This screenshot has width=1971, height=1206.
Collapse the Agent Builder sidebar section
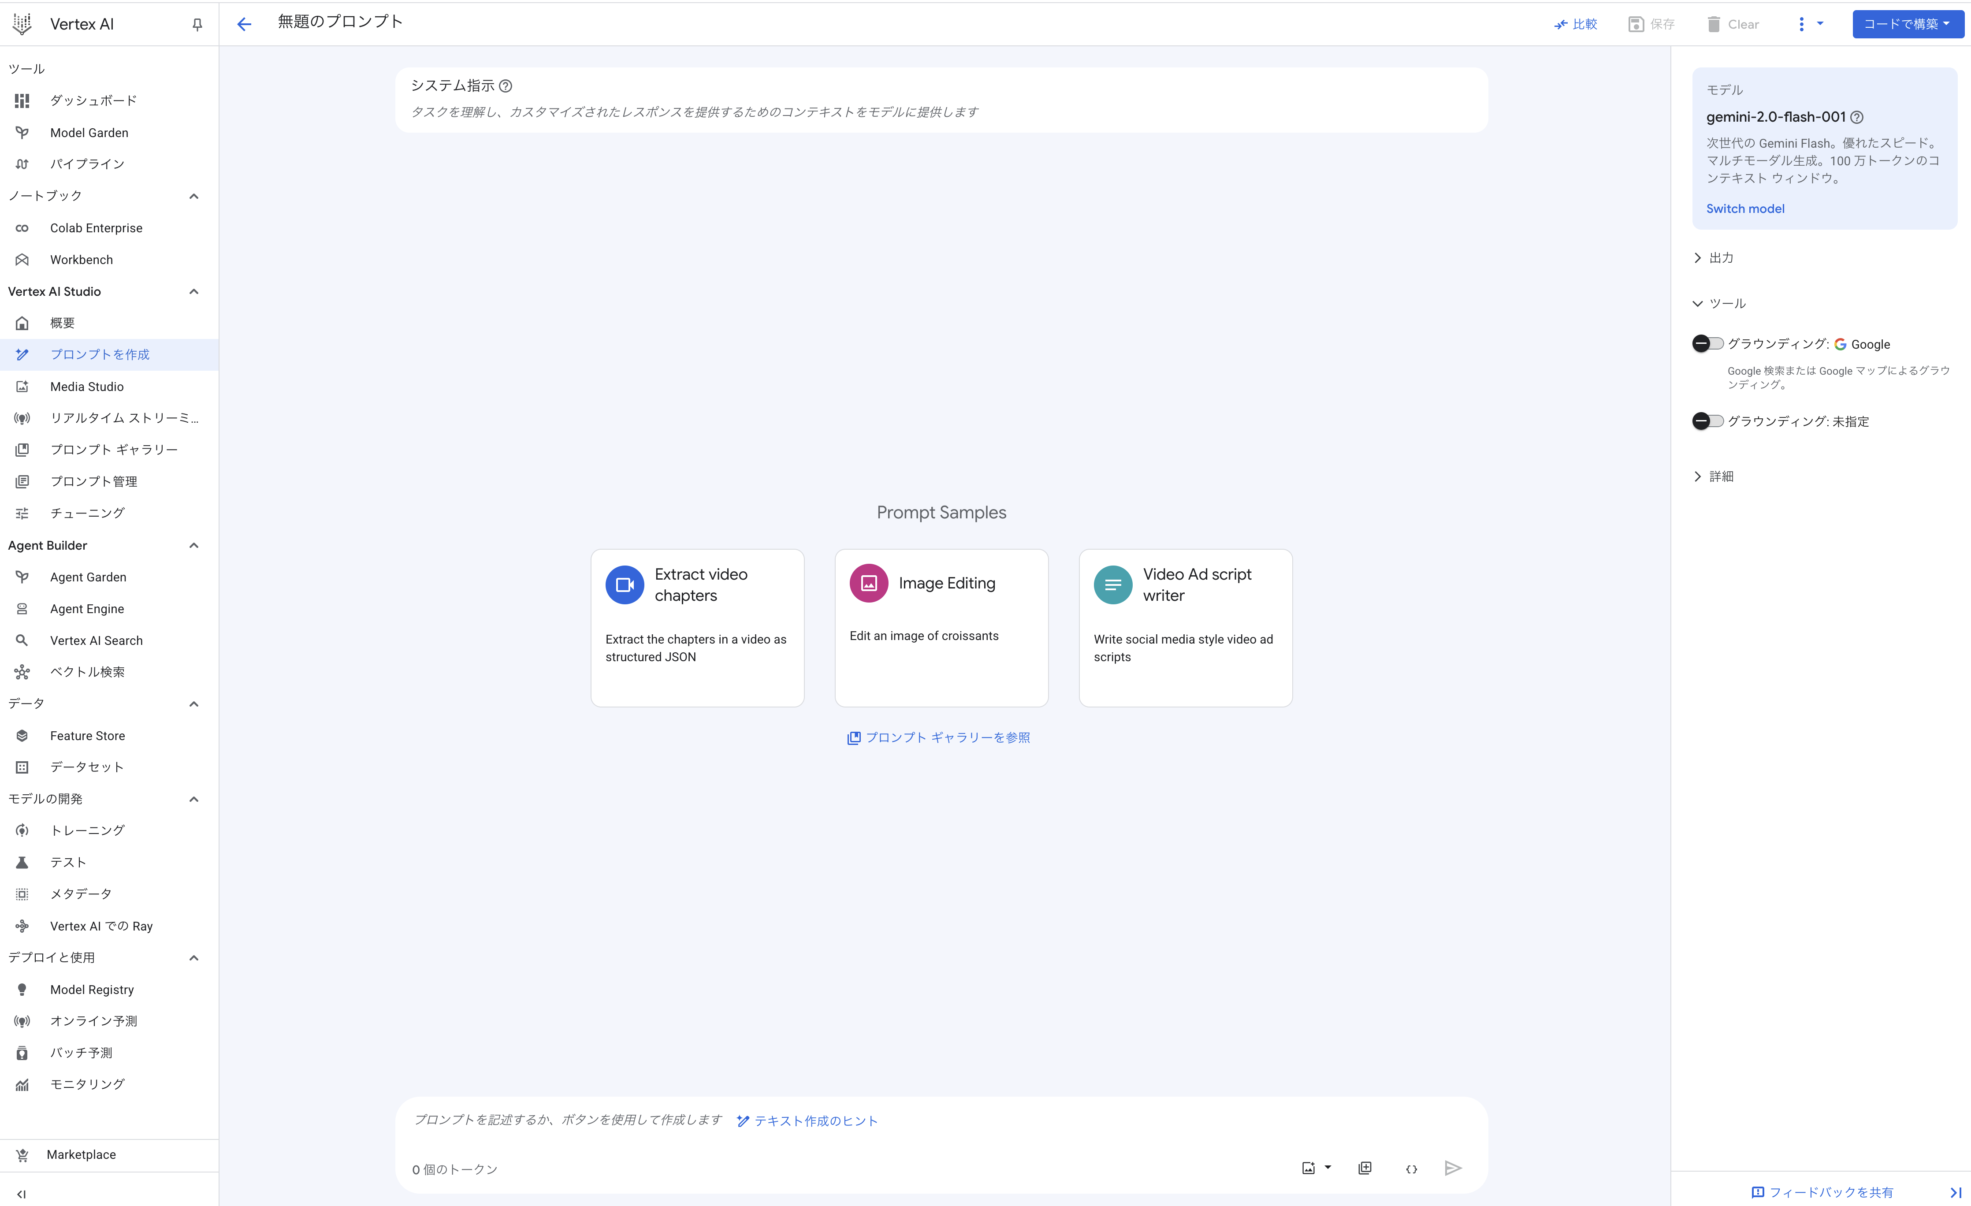[193, 546]
